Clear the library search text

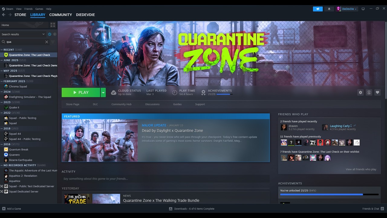(47, 42)
